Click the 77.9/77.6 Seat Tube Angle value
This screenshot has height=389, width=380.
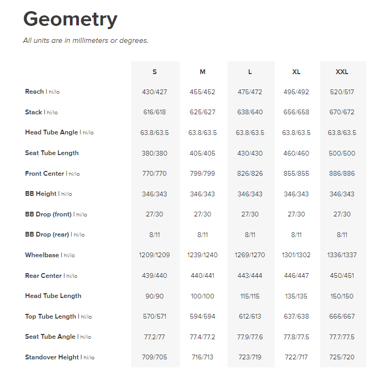click(x=250, y=337)
